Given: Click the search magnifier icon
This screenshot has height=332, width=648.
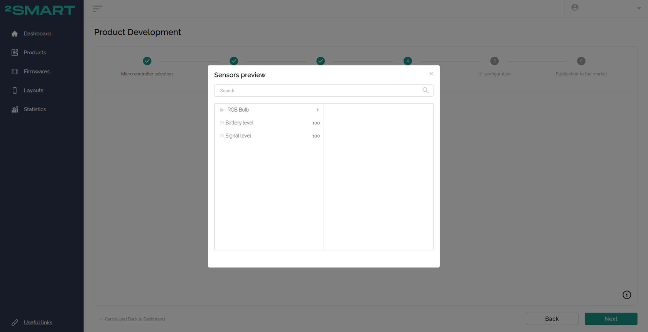Looking at the screenshot, I should point(425,90).
